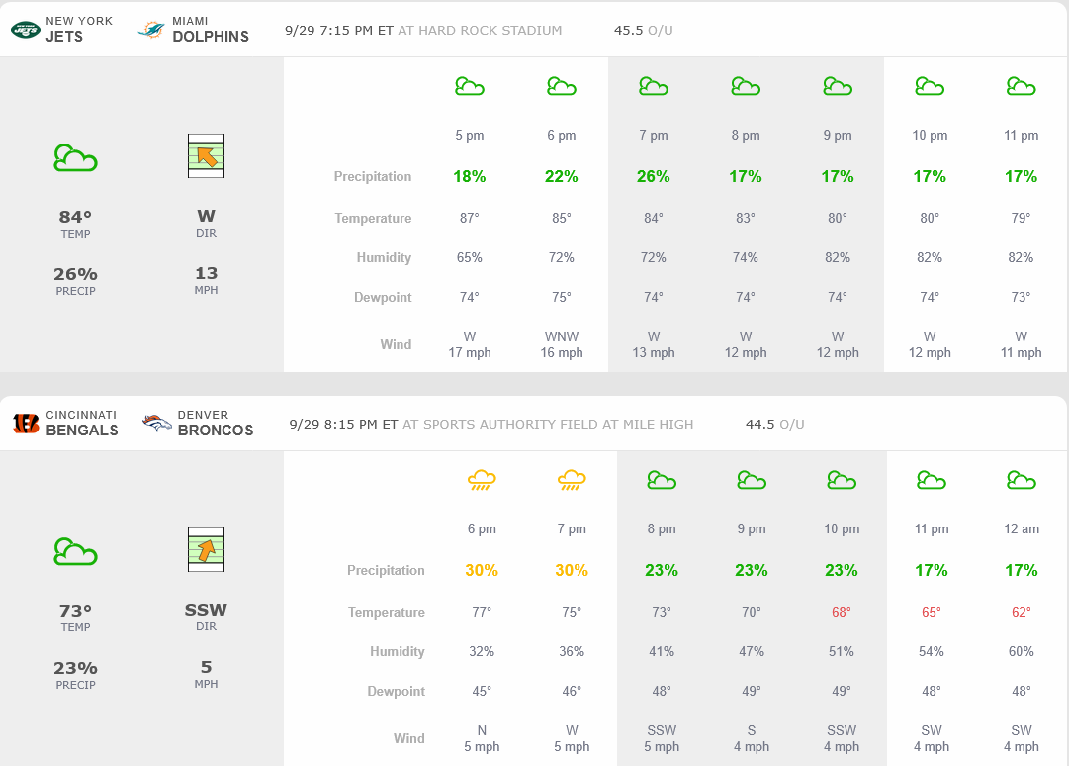This screenshot has width=1069, height=766.
Task: Click the Miami Dolphins team logo
Action: (152, 30)
